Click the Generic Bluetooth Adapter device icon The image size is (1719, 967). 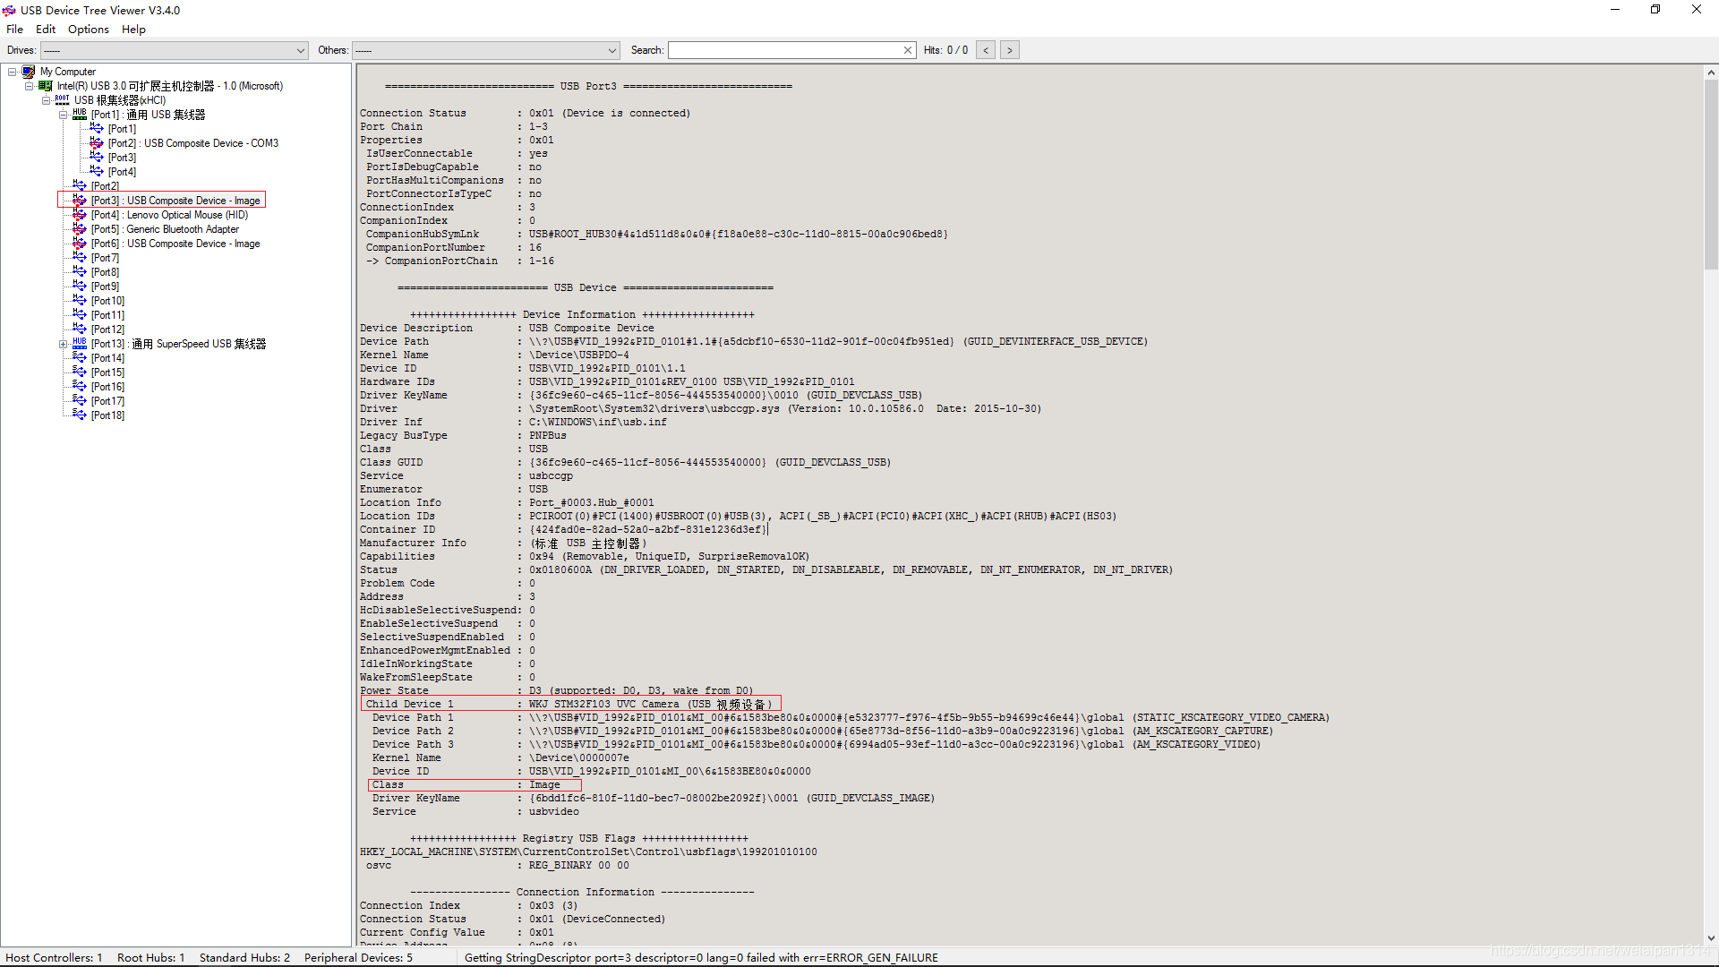click(80, 229)
